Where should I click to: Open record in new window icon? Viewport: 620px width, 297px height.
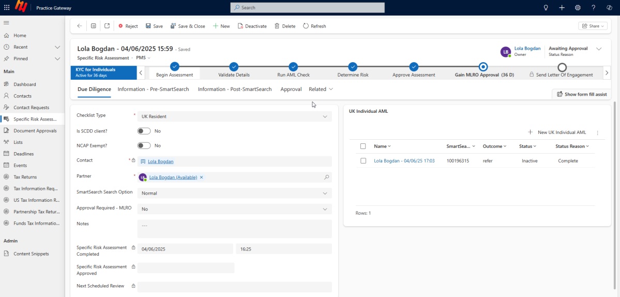[x=107, y=26]
